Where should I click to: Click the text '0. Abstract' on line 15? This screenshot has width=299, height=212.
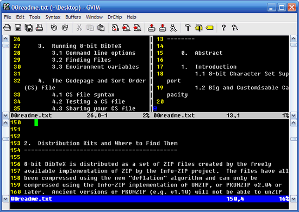202,53
